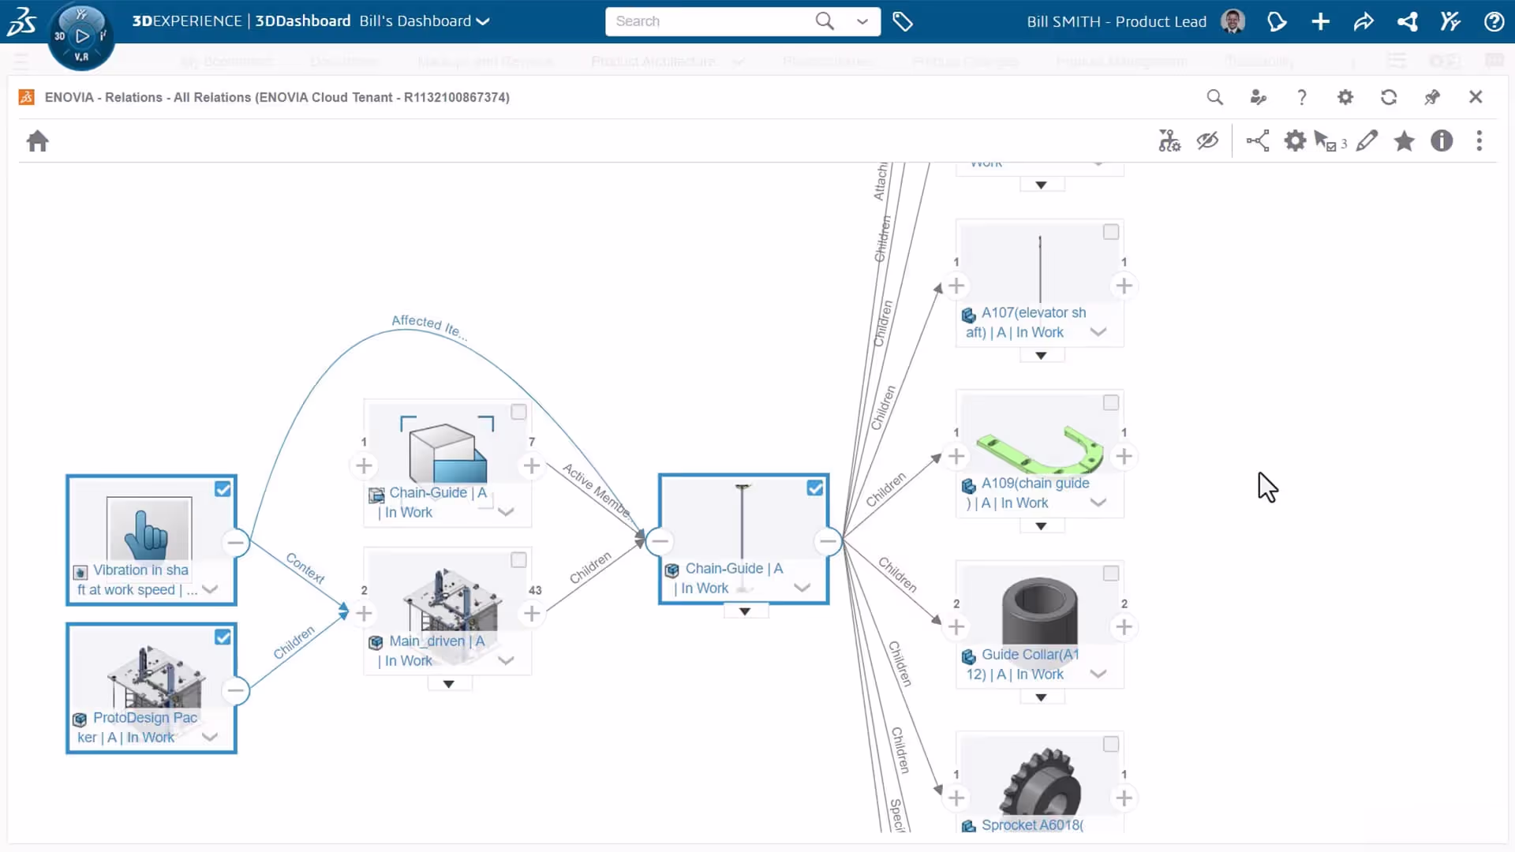Open widget help question mark
The width and height of the screenshot is (1515, 852).
point(1302,97)
